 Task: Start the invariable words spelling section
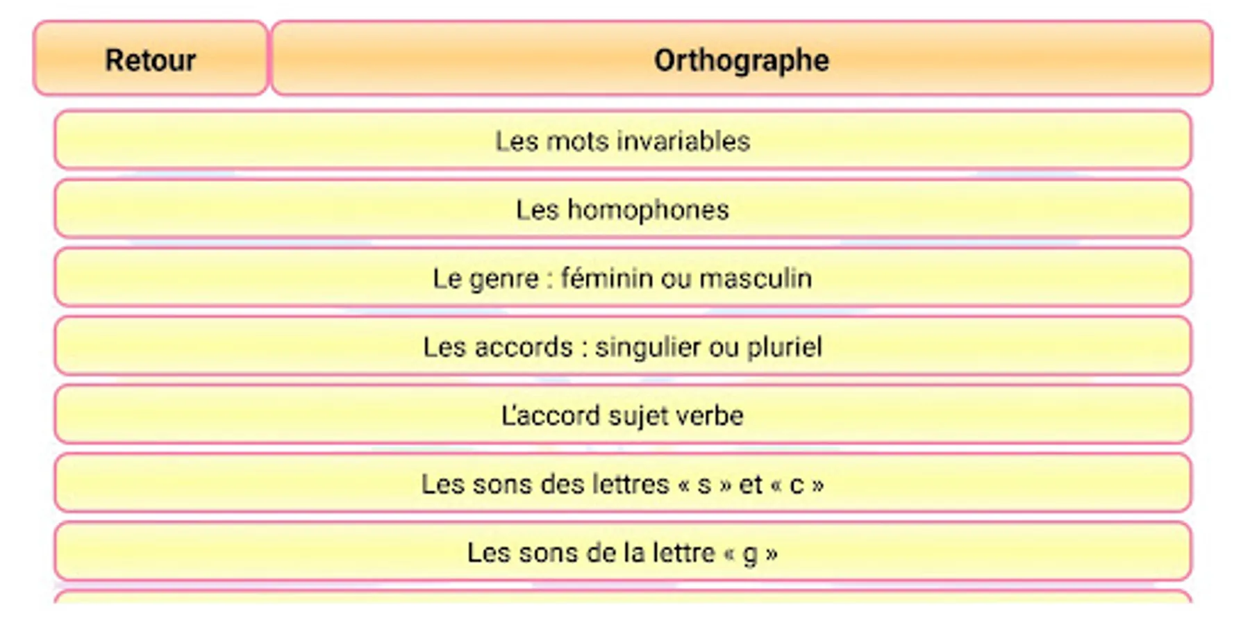623,140
